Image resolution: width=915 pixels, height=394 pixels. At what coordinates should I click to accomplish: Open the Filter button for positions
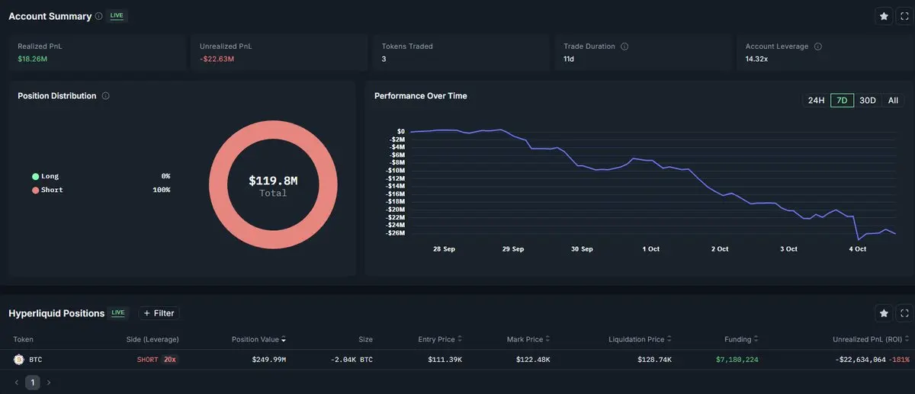[159, 313]
